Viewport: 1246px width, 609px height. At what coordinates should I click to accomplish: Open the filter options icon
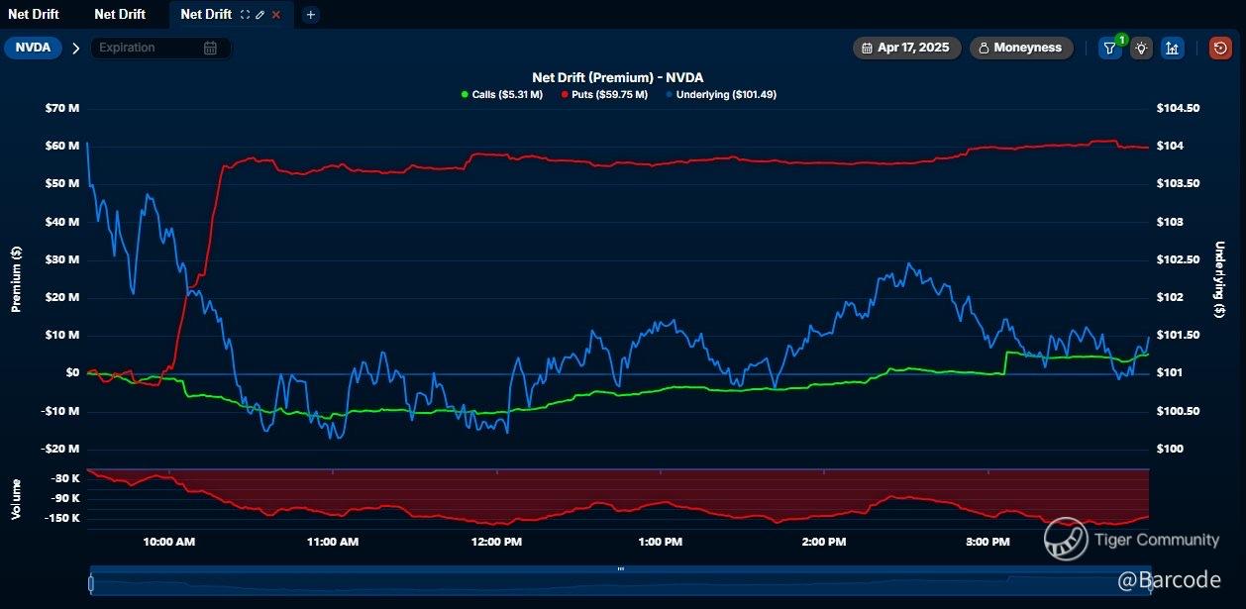[x=1109, y=48]
